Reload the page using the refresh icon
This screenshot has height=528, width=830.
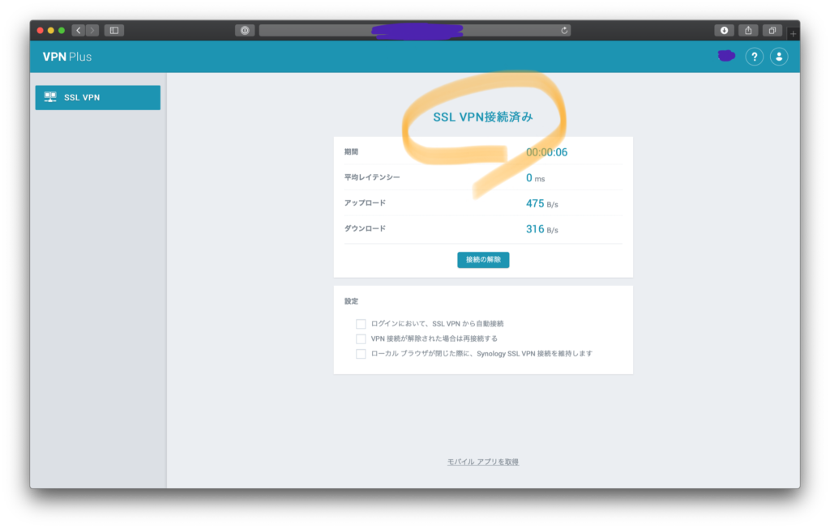(x=564, y=31)
